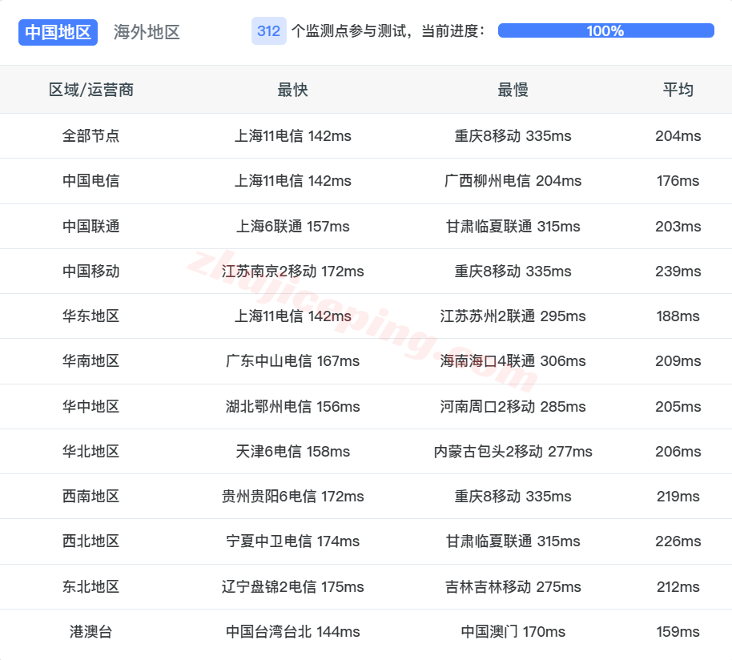The height and width of the screenshot is (660, 732).
Task: Click 甘肃临夏联通 315ms in 西北地区 row
Action: coord(513,541)
